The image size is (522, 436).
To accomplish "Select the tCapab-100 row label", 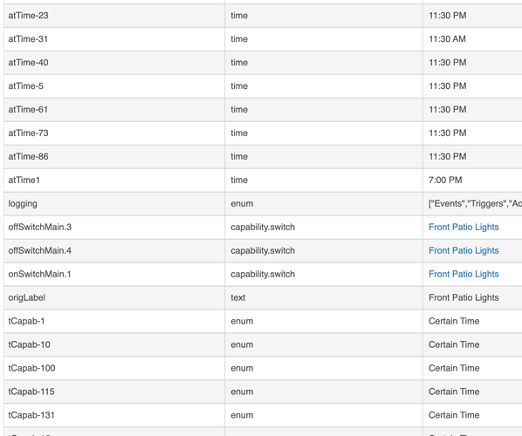I will click(x=31, y=368).
